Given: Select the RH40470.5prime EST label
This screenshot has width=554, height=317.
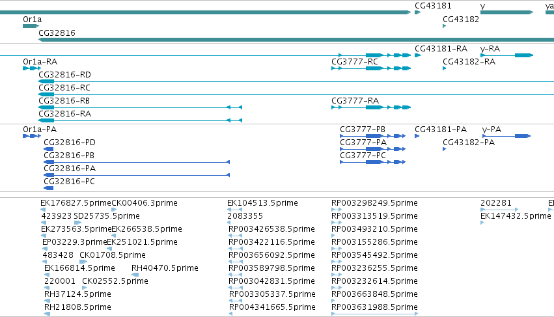Looking at the screenshot, I should point(165,268).
